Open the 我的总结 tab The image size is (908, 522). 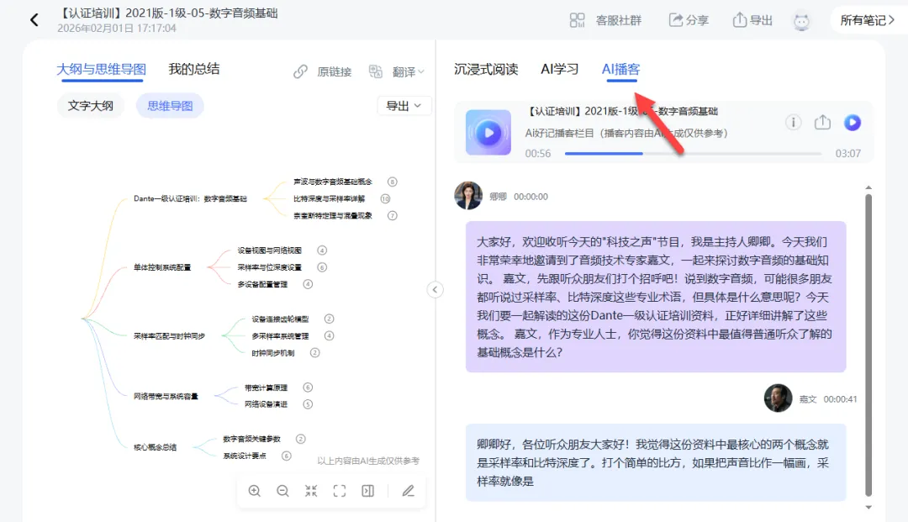193,70
